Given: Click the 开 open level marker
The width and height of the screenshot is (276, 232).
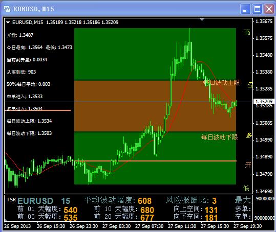Looking at the screenshot, I should [x=248, y=165].
